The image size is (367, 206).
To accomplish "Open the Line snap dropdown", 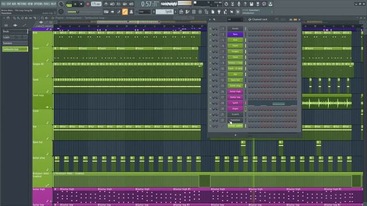I will pos(145,11).
